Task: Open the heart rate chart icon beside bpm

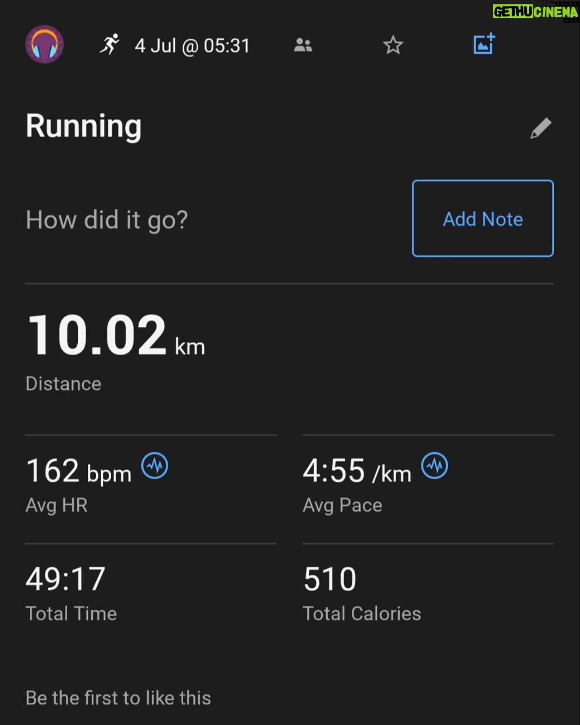Action: (155, 466)
